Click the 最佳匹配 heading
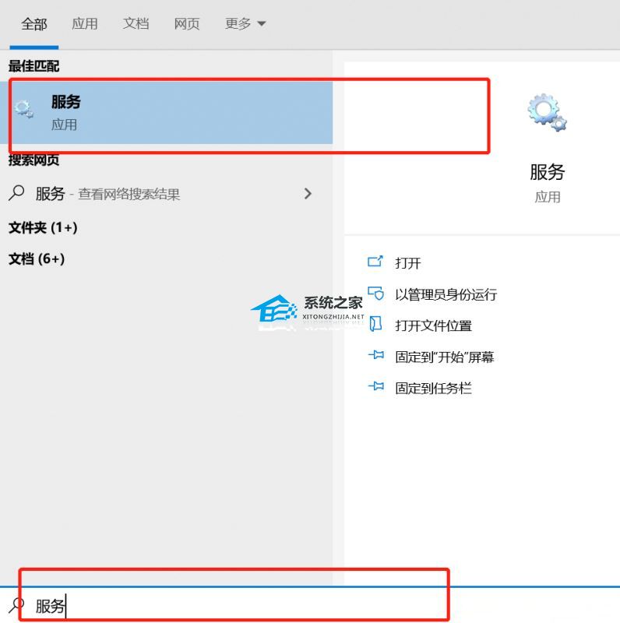Image resolution: width=620 pixels, height=623 pixels. click(34, 66)
